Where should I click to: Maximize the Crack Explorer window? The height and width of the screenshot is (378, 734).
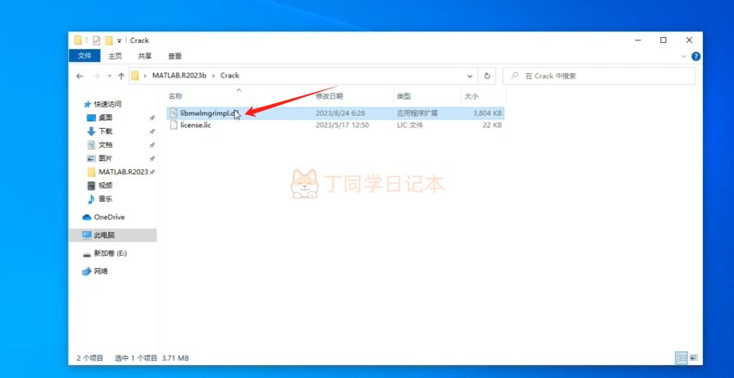pyautogui.click(x=664, y=40)
